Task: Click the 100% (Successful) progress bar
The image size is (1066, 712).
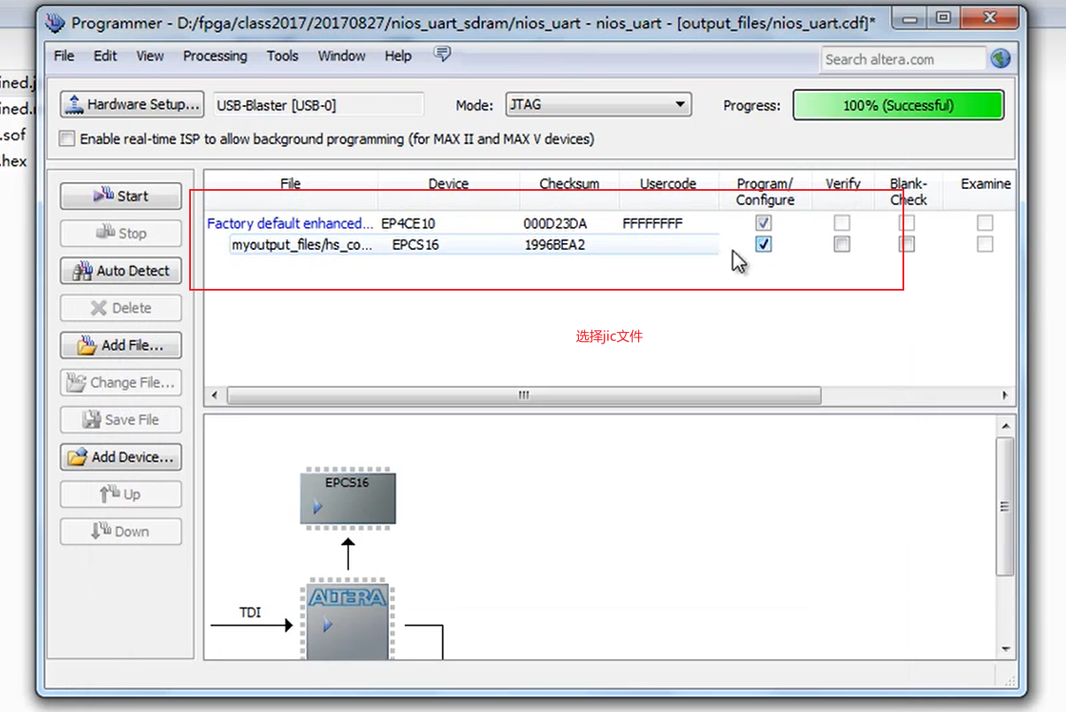Action: tap(898, 105)
